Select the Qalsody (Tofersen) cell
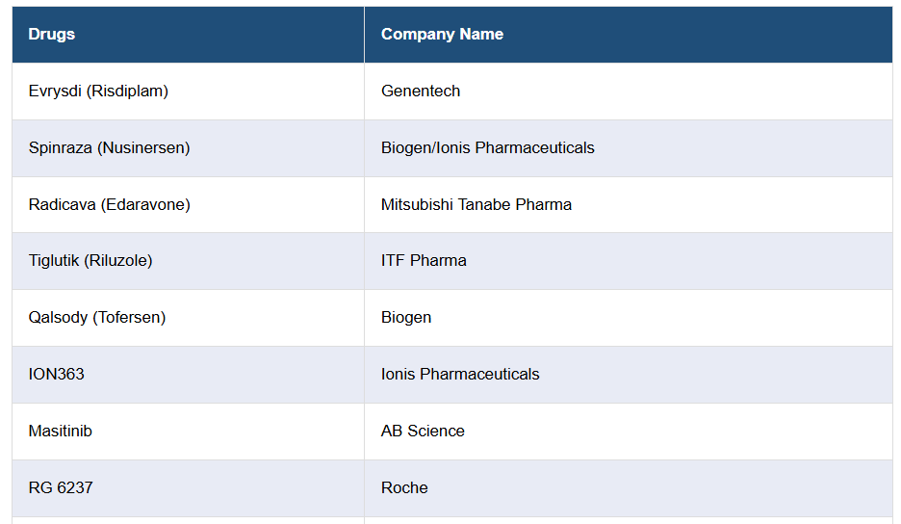The width and height of the screenshot is (901, 524). tap(97, 317)
